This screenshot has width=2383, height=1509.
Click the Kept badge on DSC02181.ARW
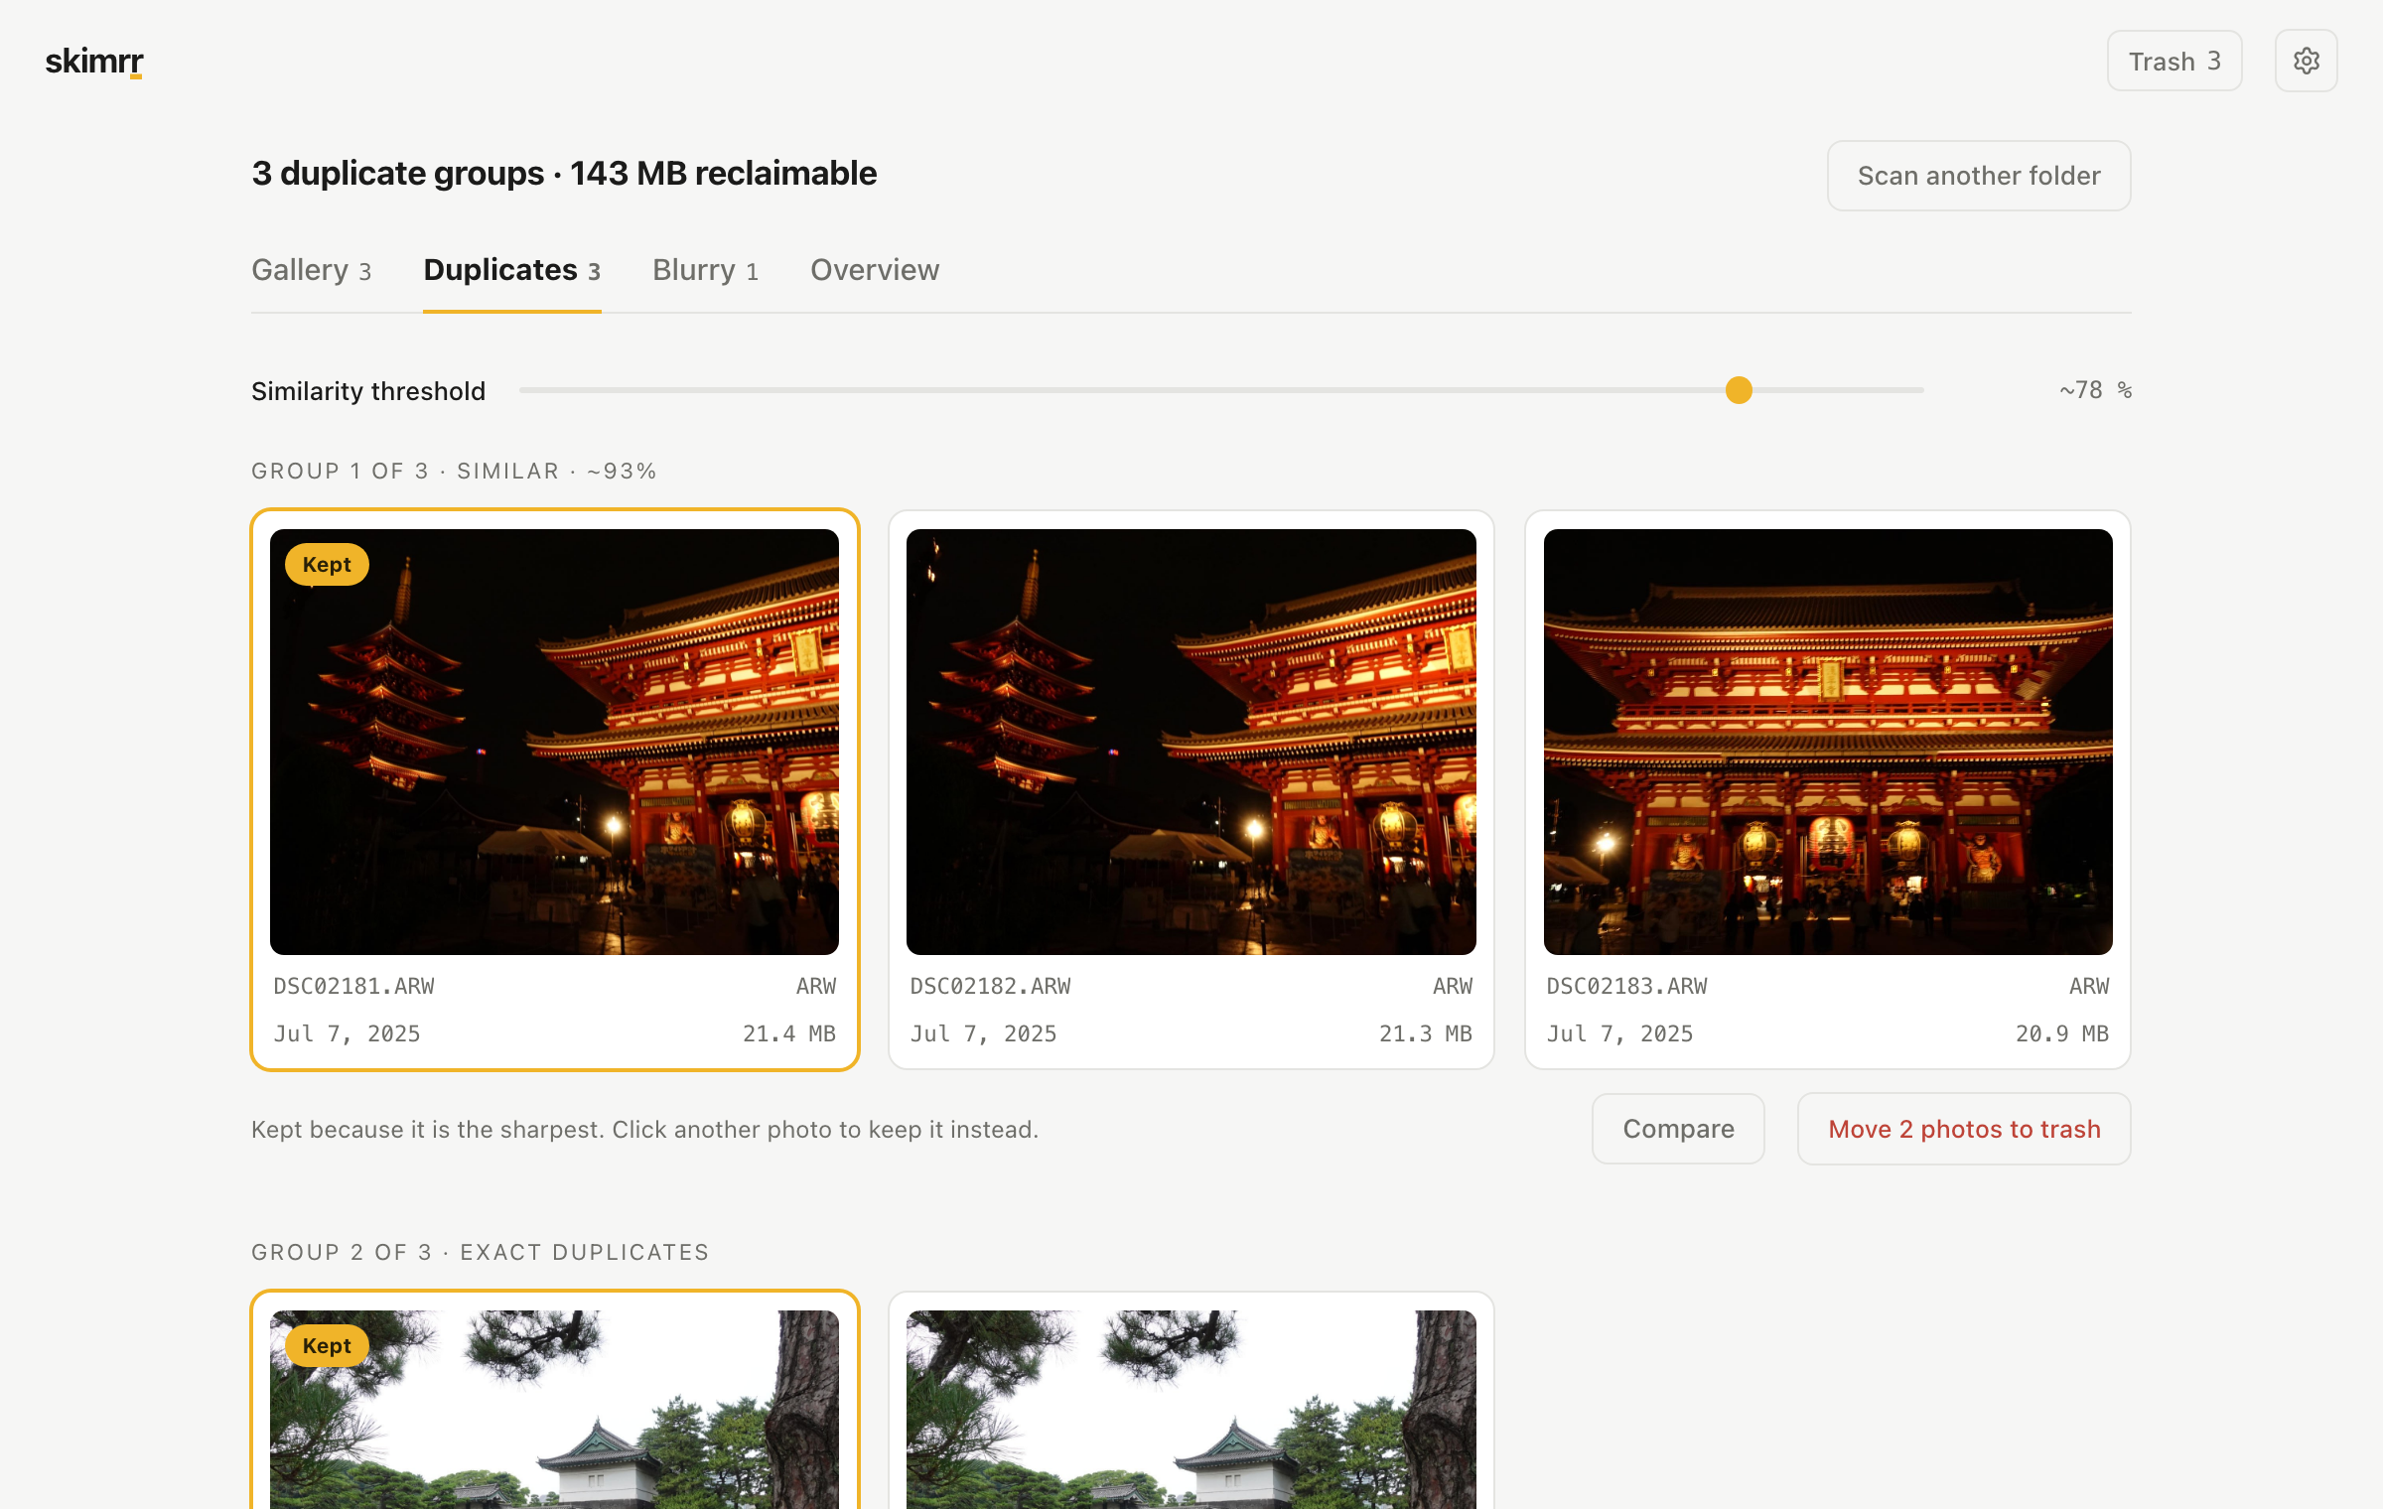coord(327,565)
